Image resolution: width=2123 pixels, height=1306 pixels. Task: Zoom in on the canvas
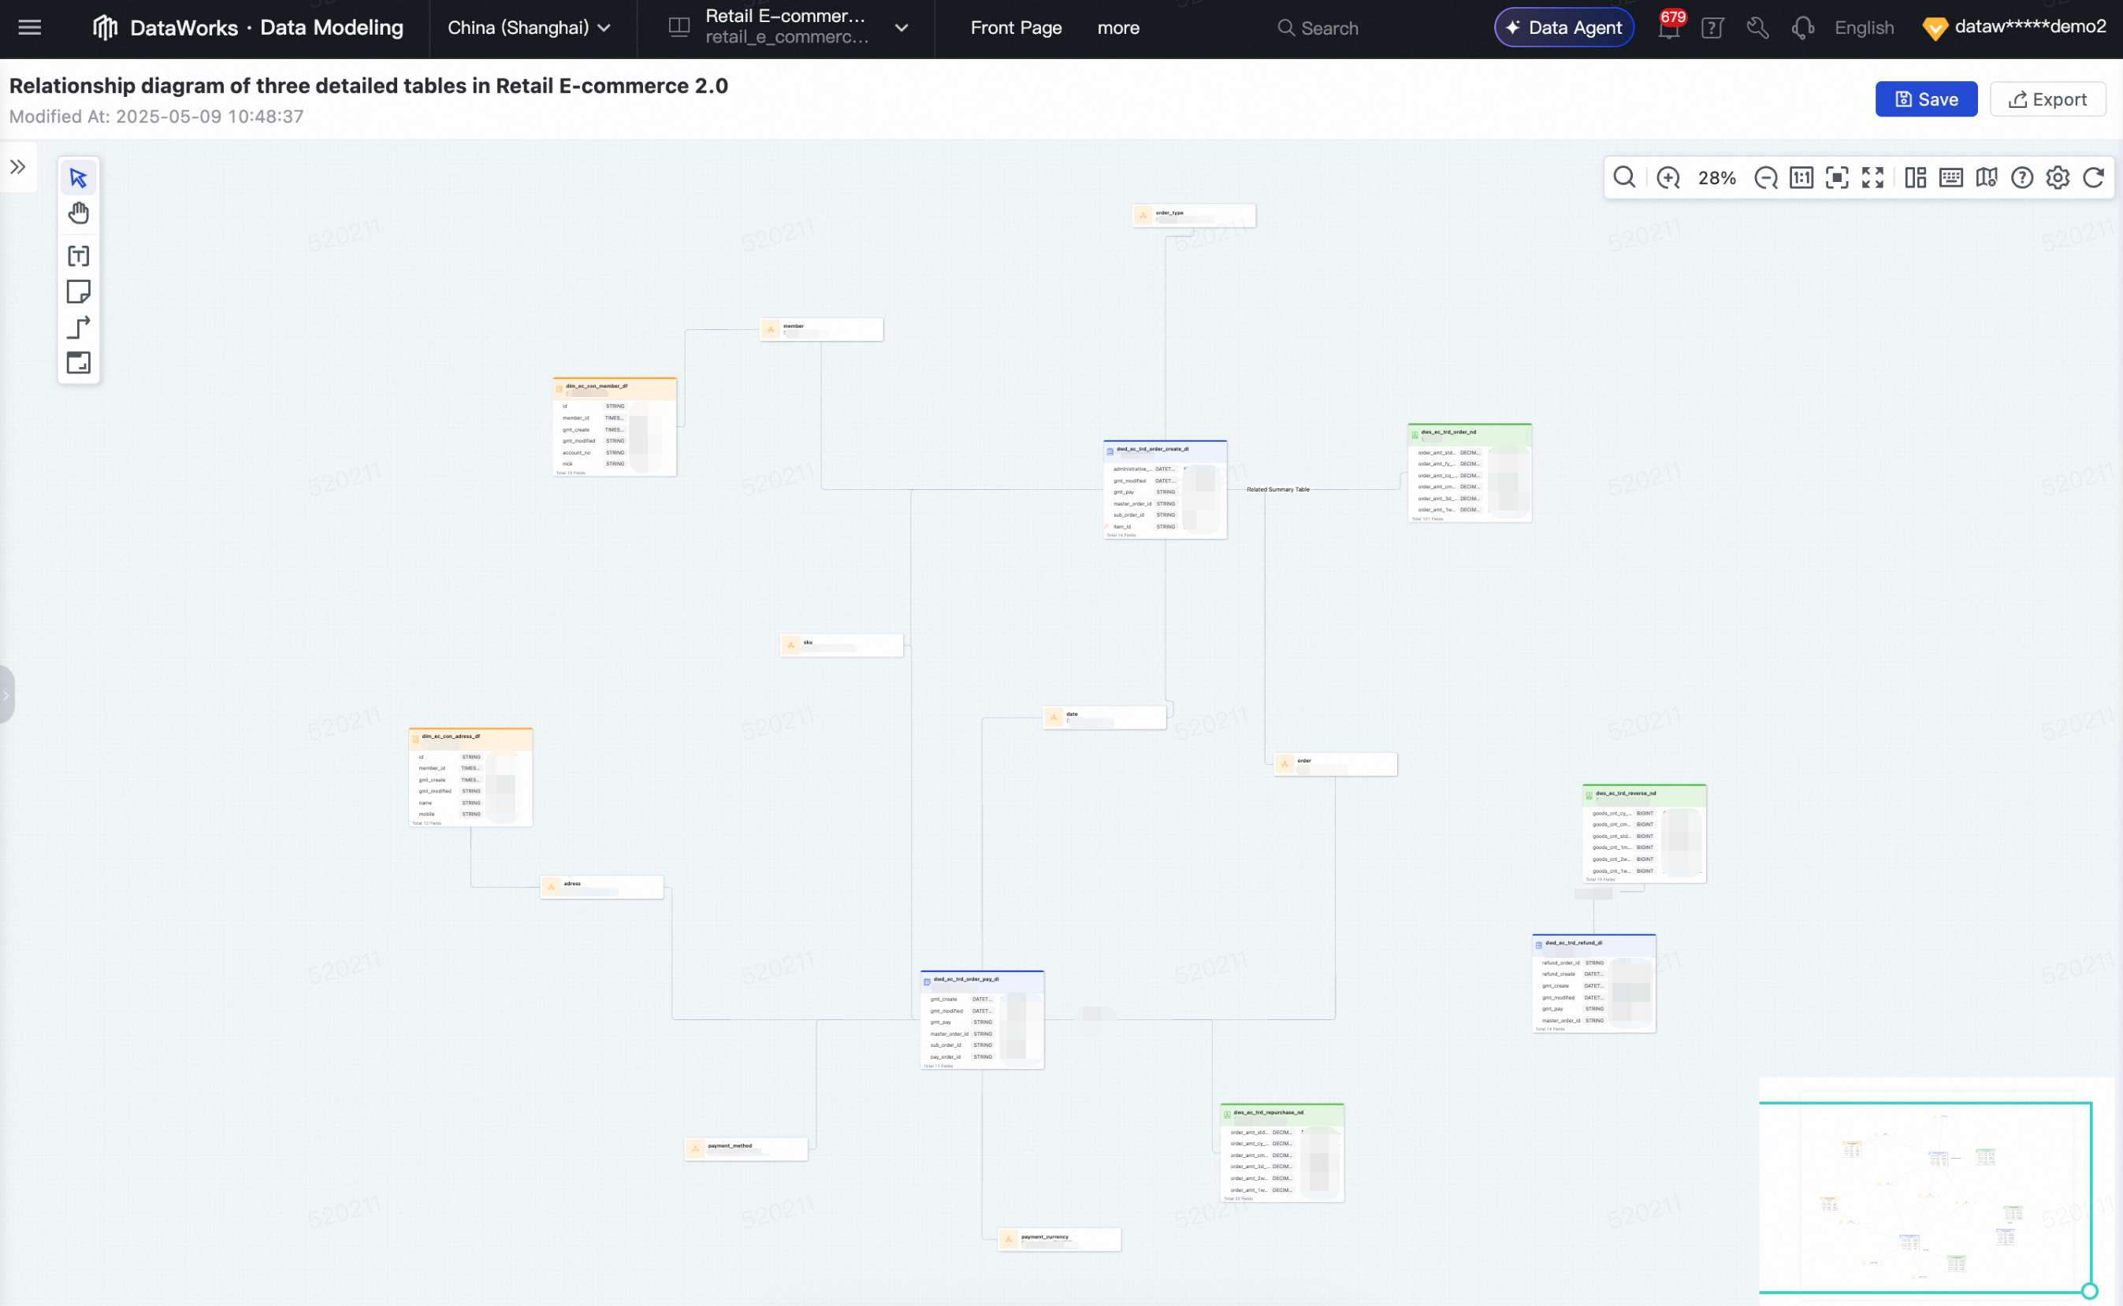[1668, 178]
